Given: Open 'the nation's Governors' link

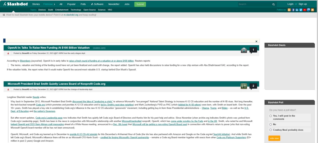Looking at the screenshot, I should pos(45,111).
